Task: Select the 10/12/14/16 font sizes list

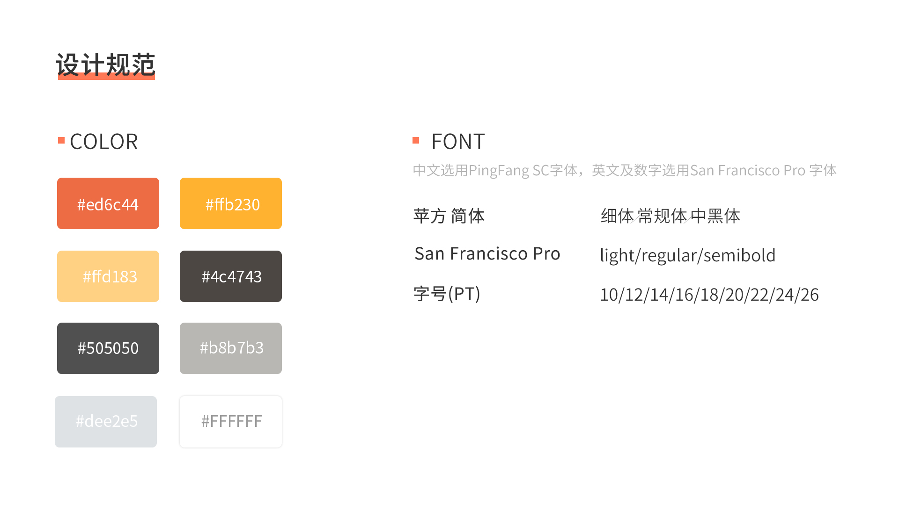Action: tap(709, 295)
